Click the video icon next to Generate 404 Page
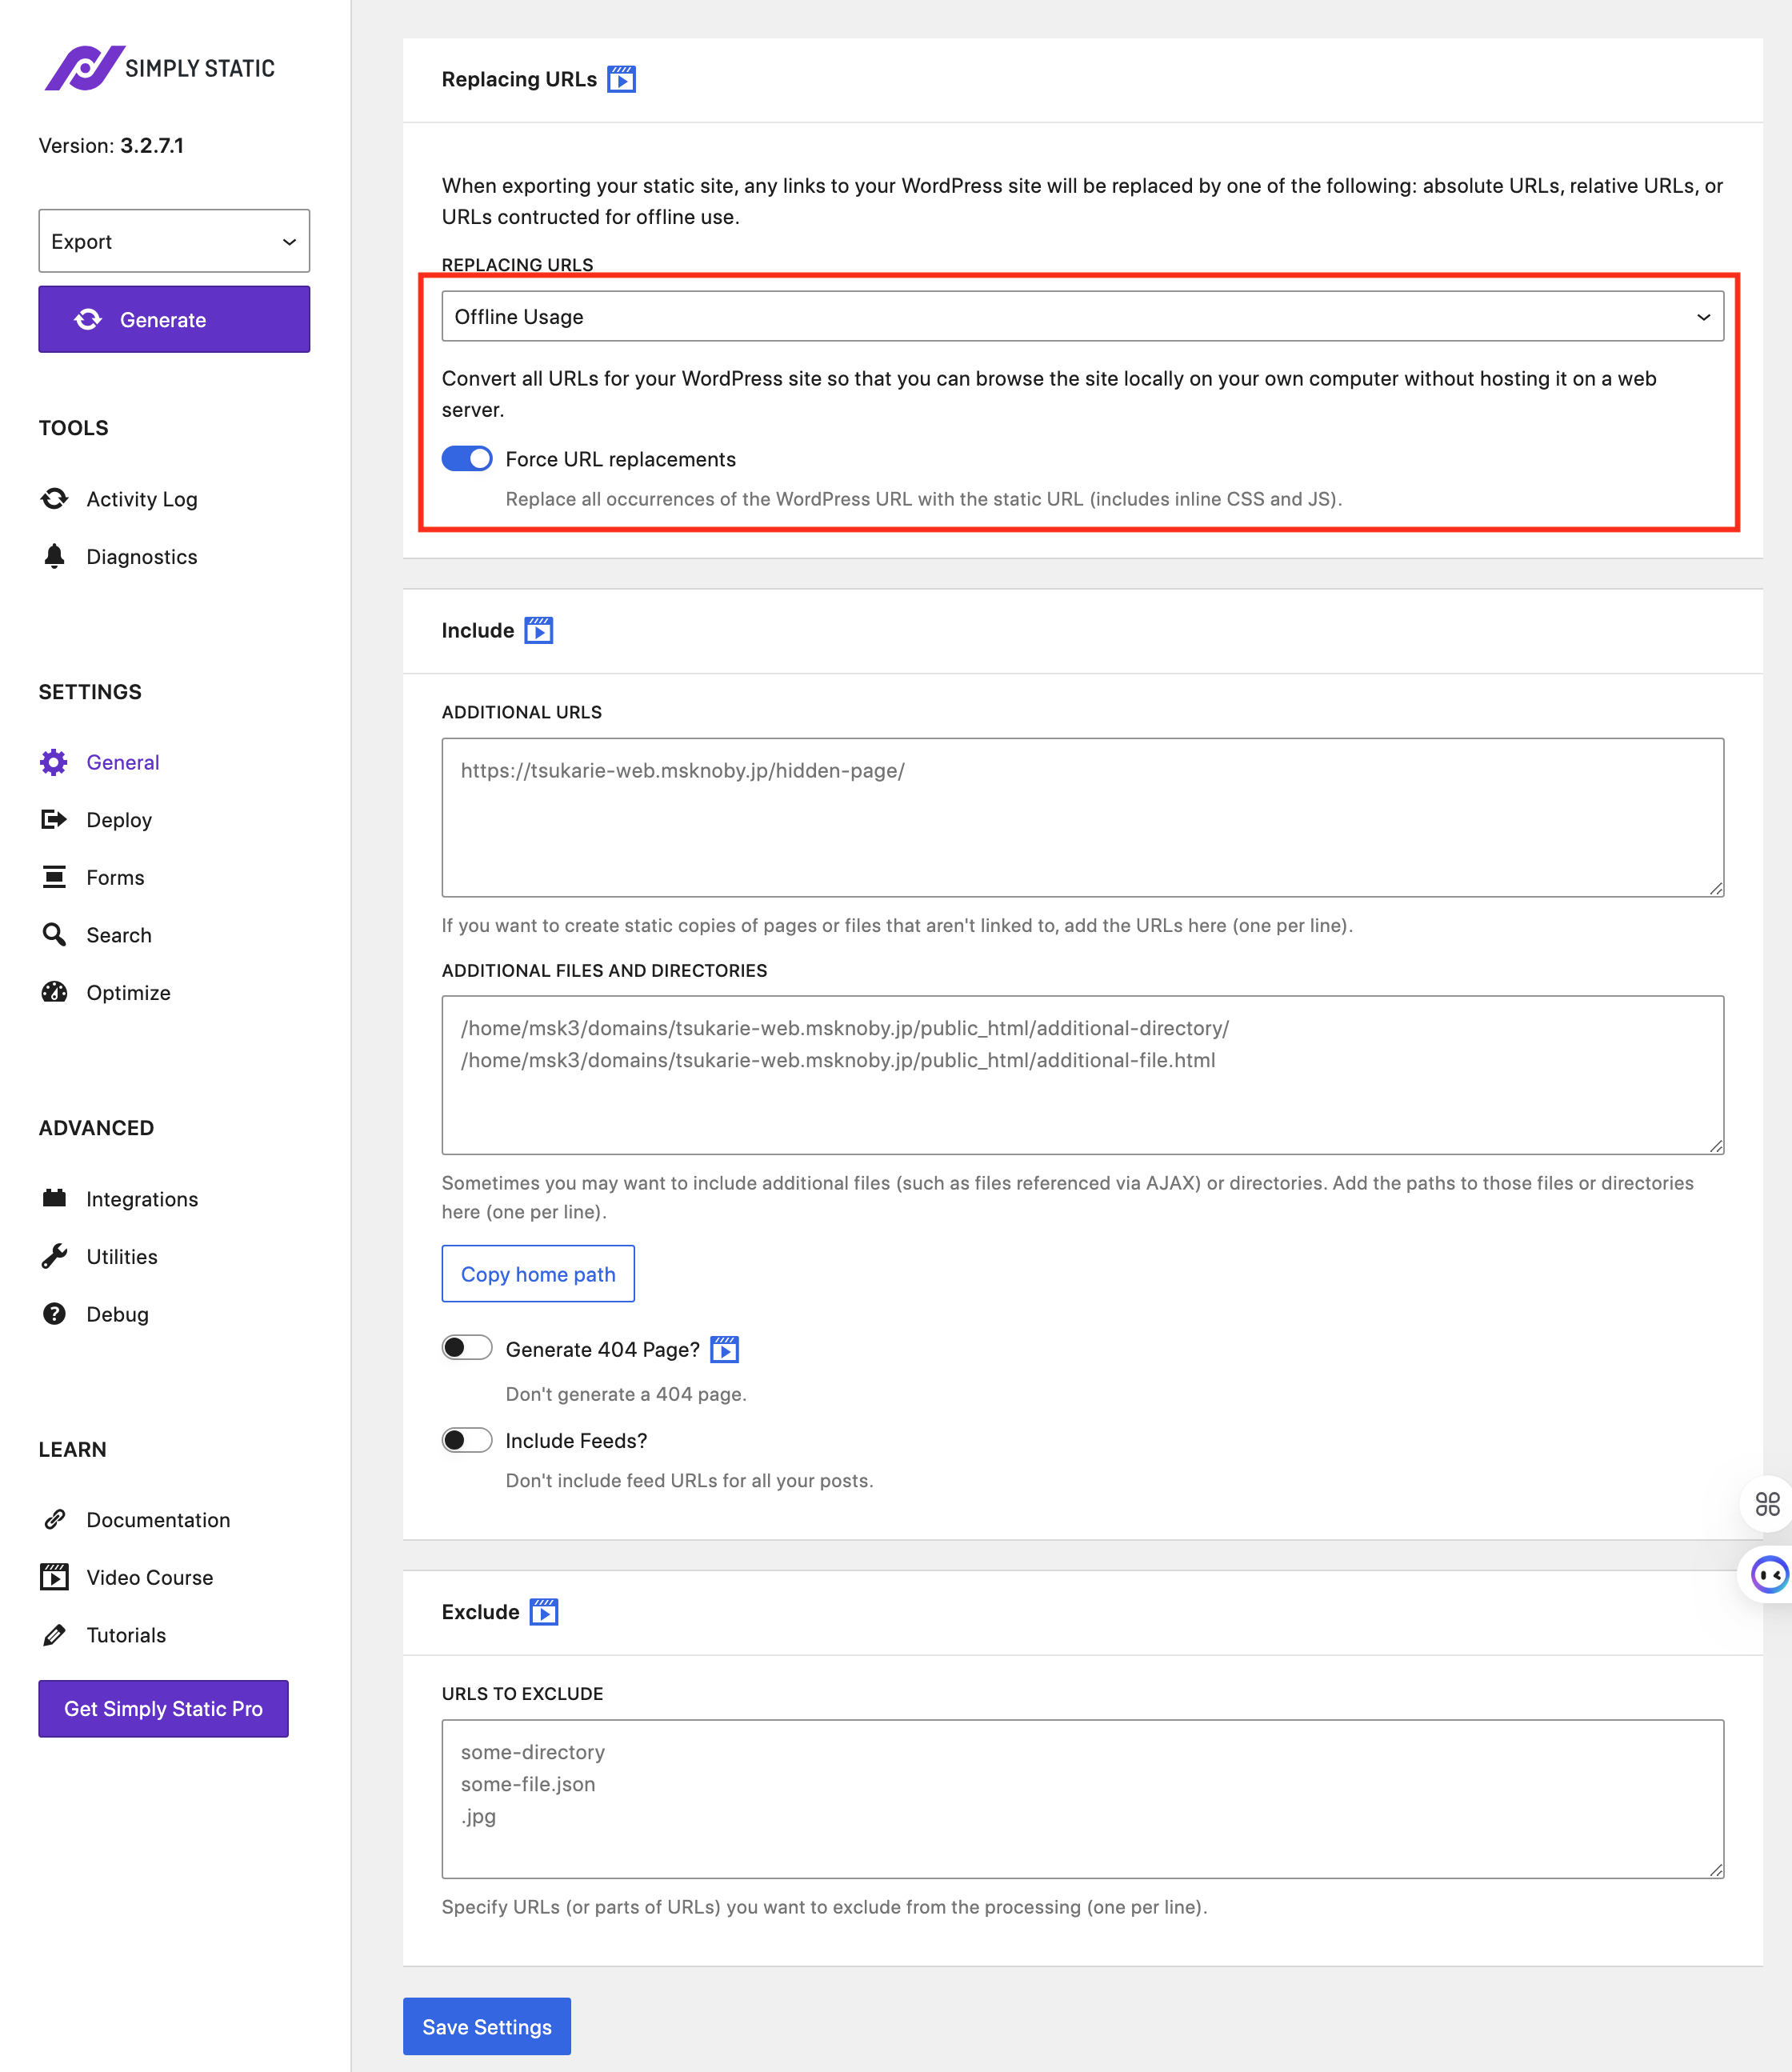Screen dimensions: 1792x2072 [724, 1349]
